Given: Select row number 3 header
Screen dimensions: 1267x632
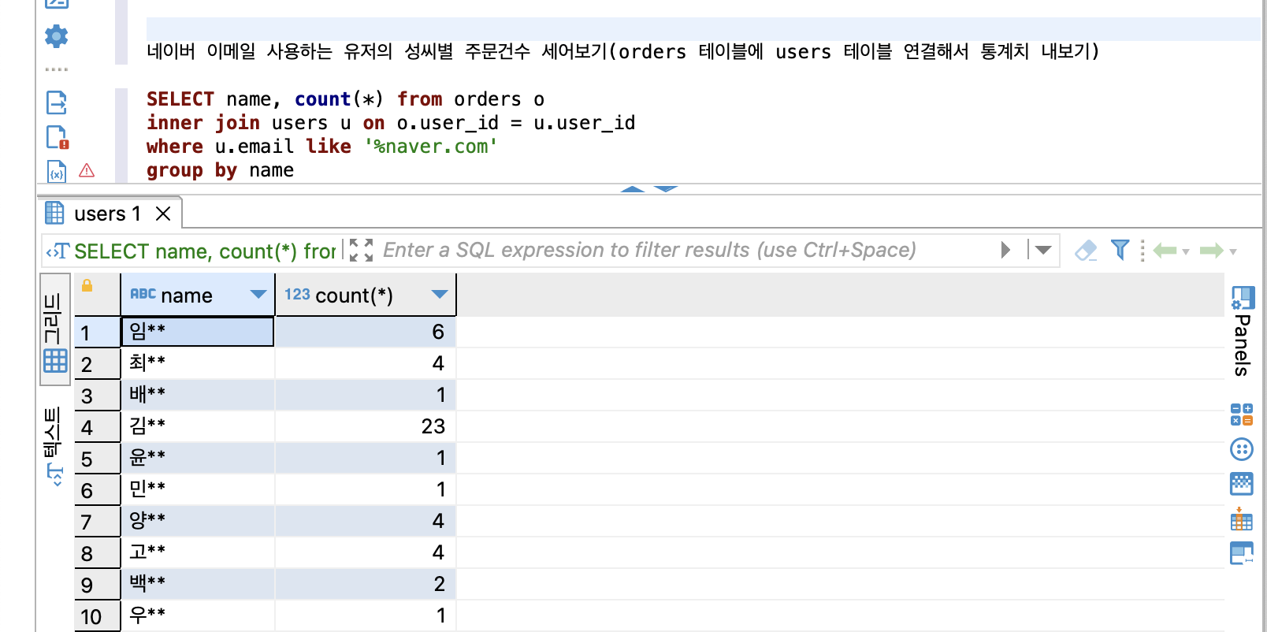Looking at the screenshot, I should click(x=97, y=396).
